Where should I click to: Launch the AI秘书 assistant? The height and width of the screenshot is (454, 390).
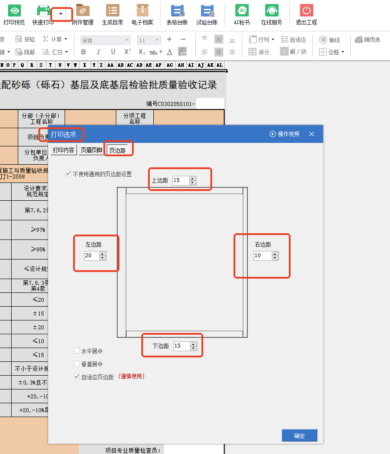point(242,11)
